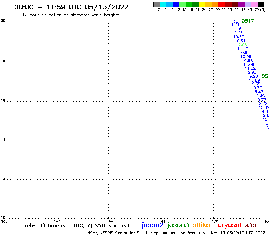Click the lavender legend swatch
Viewport: 269px width, 236px height.
(x=248, y=4)
